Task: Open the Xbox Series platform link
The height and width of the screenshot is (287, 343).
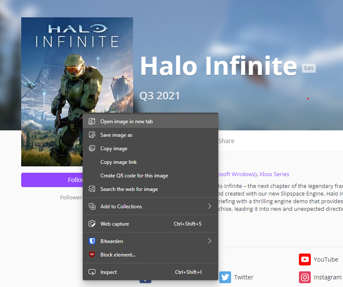Action: pos(274,174)
